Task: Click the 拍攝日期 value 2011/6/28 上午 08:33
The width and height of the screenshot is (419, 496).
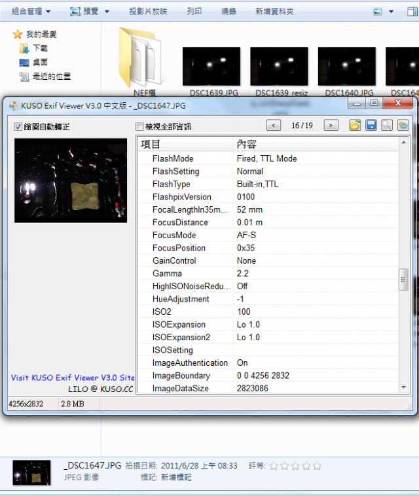Action: pos(199,466)
